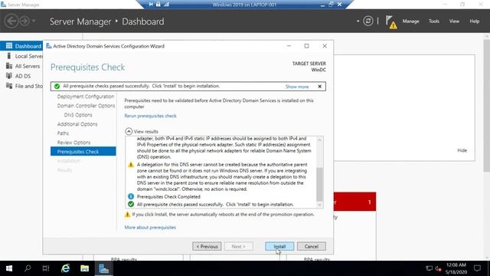Screen dimensions: 490x276
Task: Open Dashboard in Server Manager sidebar
Action: [22, 46]
